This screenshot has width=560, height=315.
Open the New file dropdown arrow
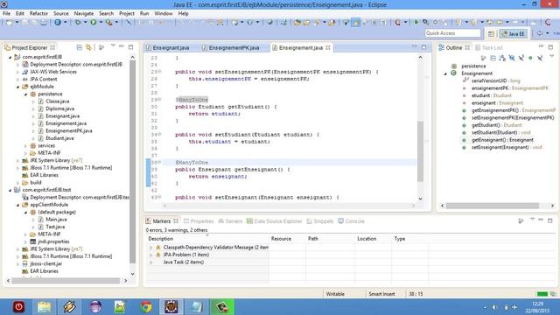tap(17, 23)
